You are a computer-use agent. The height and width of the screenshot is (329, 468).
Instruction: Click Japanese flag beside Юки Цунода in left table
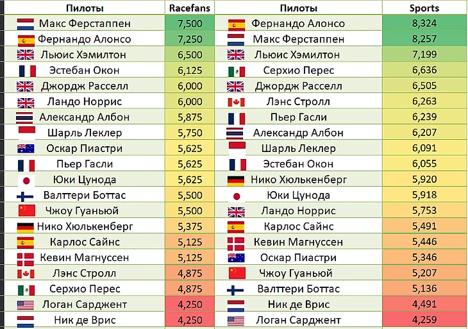pos(26,180)
